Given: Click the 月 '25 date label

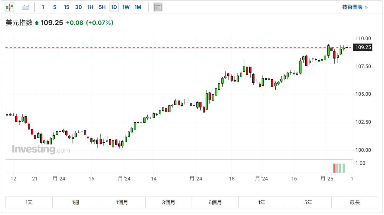Looking at the screenshot, I should pos(327,179).
